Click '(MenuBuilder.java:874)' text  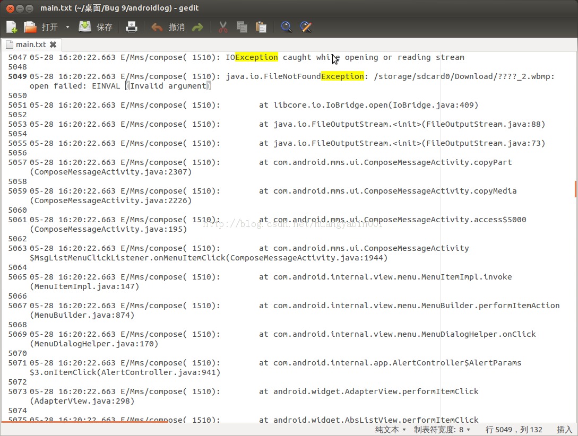82,316
